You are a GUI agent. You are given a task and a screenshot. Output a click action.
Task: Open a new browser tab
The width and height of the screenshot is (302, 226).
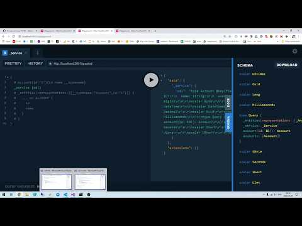tap(155, 31)
